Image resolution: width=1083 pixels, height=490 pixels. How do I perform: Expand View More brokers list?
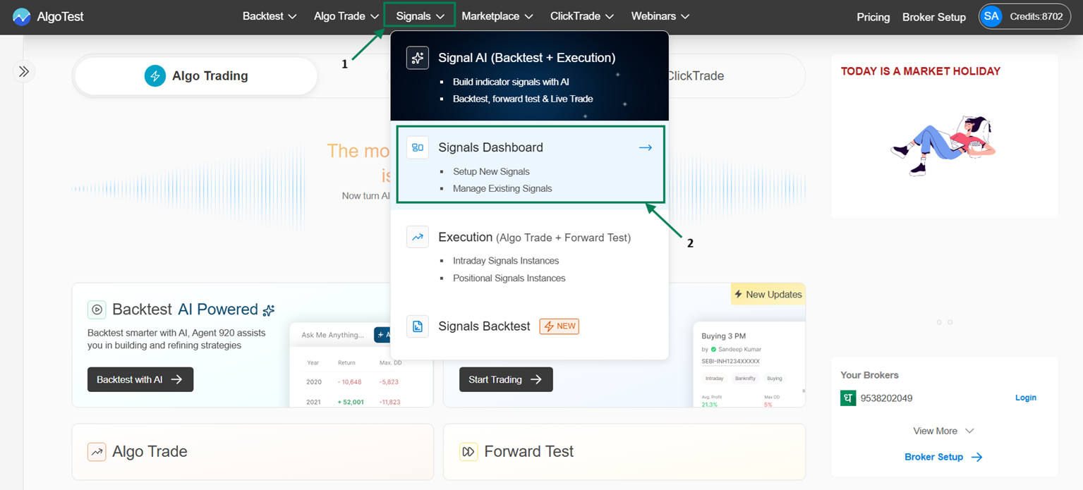tap(943, 431)
